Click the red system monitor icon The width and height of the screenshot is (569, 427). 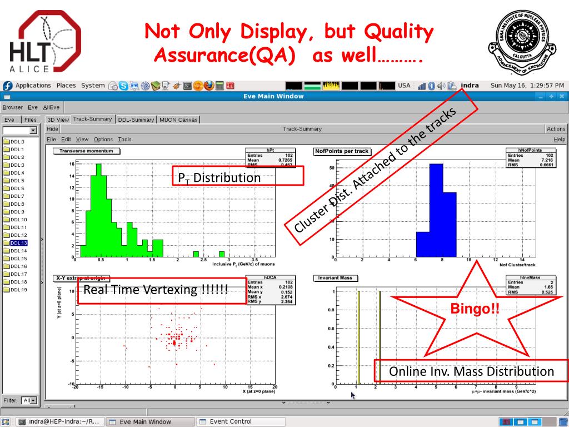click(230, 86)
